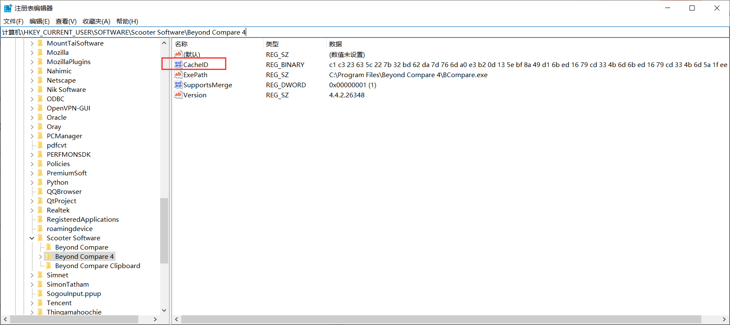This screenshot has height=325, width=730.
Task: Select the QQBrowser folder icon
Action: (40, 191)
